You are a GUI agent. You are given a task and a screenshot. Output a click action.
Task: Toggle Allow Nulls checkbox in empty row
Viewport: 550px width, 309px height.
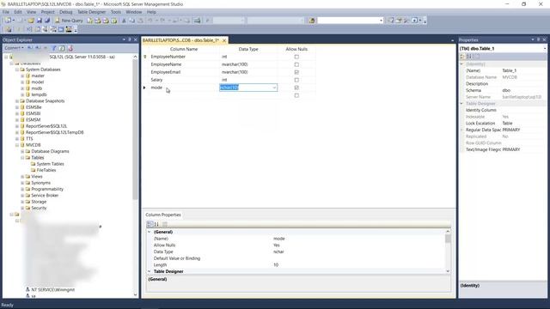tap(296, 95)
